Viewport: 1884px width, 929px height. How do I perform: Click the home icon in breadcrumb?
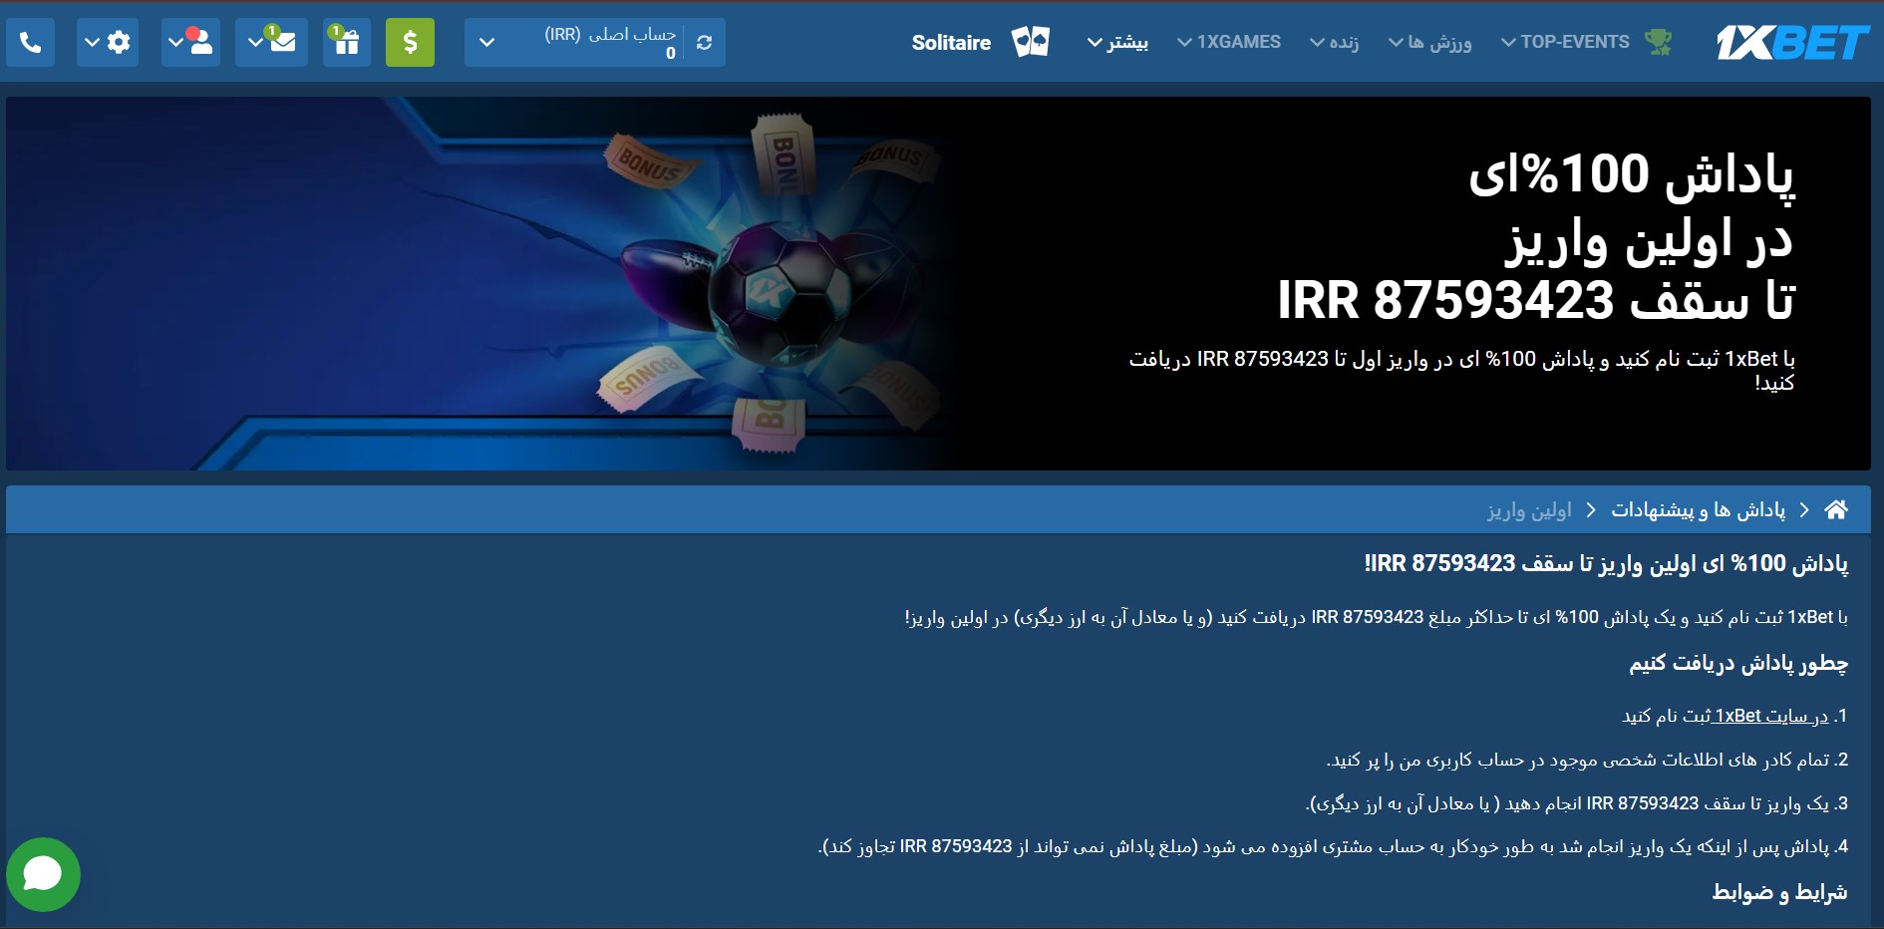pos(1836,509)
